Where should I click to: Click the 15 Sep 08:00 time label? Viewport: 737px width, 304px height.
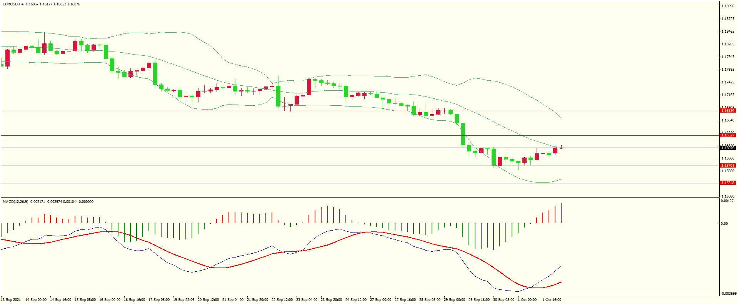[x=85, y=300]
